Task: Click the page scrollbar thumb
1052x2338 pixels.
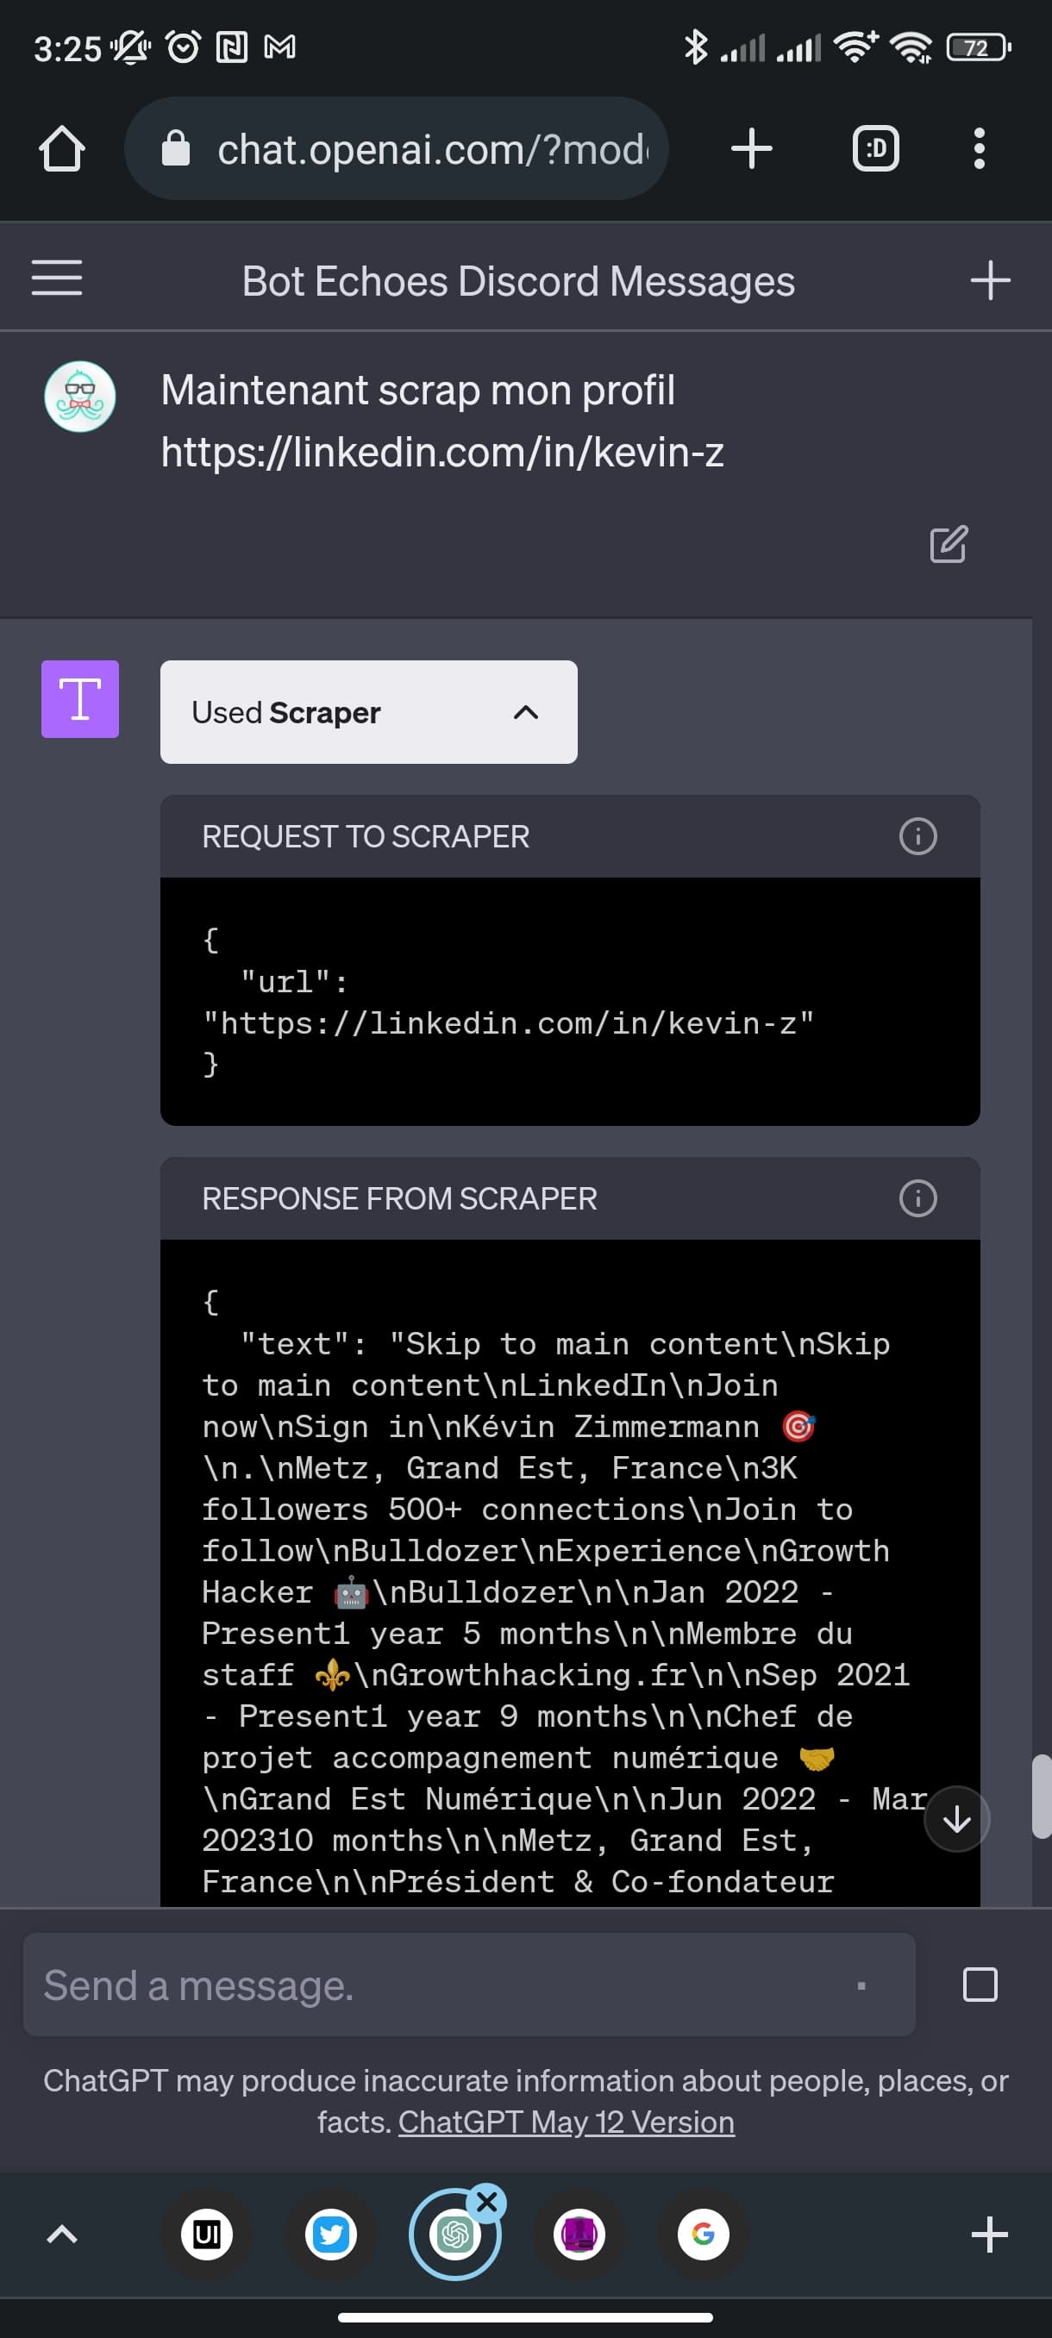Action: 1041,1796
